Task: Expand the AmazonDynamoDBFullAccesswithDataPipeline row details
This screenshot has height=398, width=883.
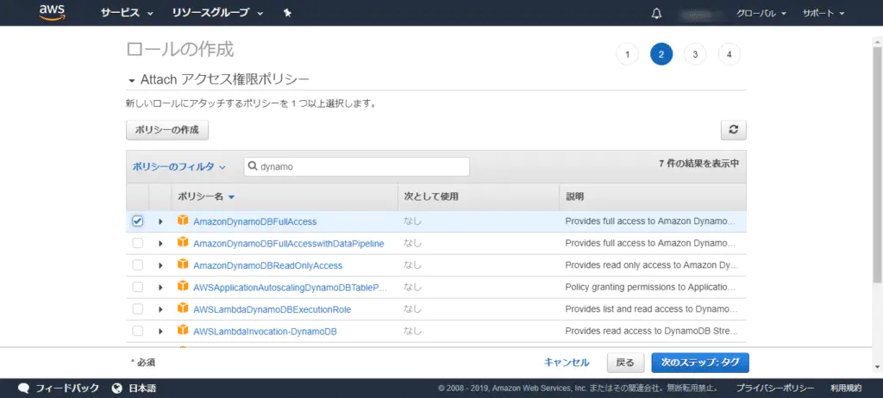Action: point(160,244)
